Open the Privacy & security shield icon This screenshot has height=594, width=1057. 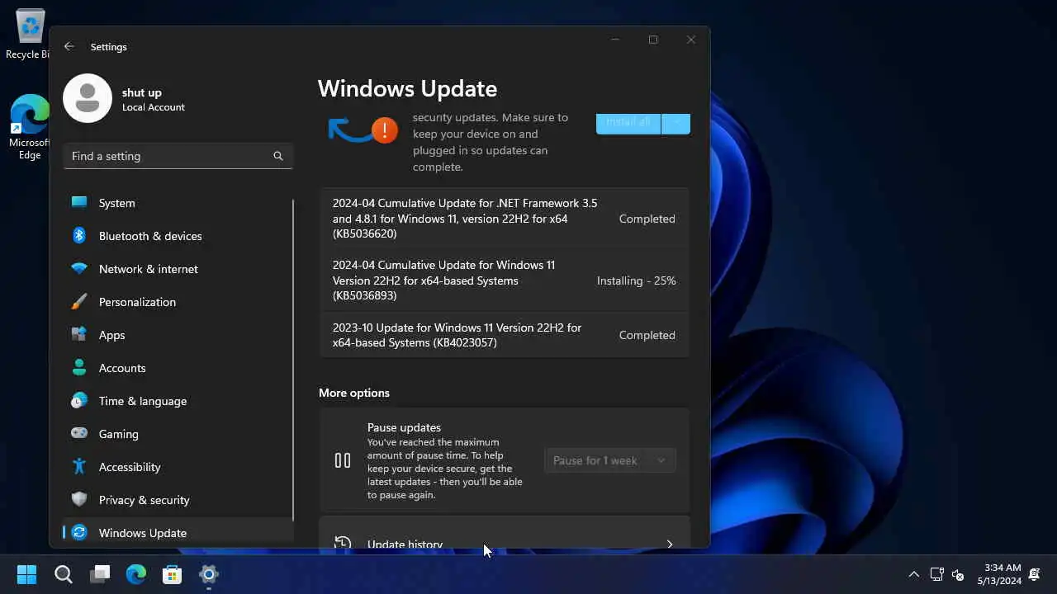[x=79, y=499]
